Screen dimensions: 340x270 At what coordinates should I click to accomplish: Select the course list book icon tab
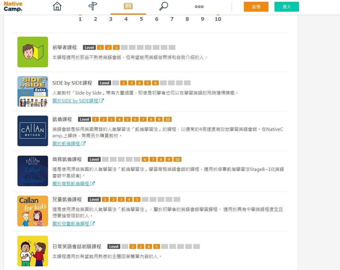coord(128,6)
